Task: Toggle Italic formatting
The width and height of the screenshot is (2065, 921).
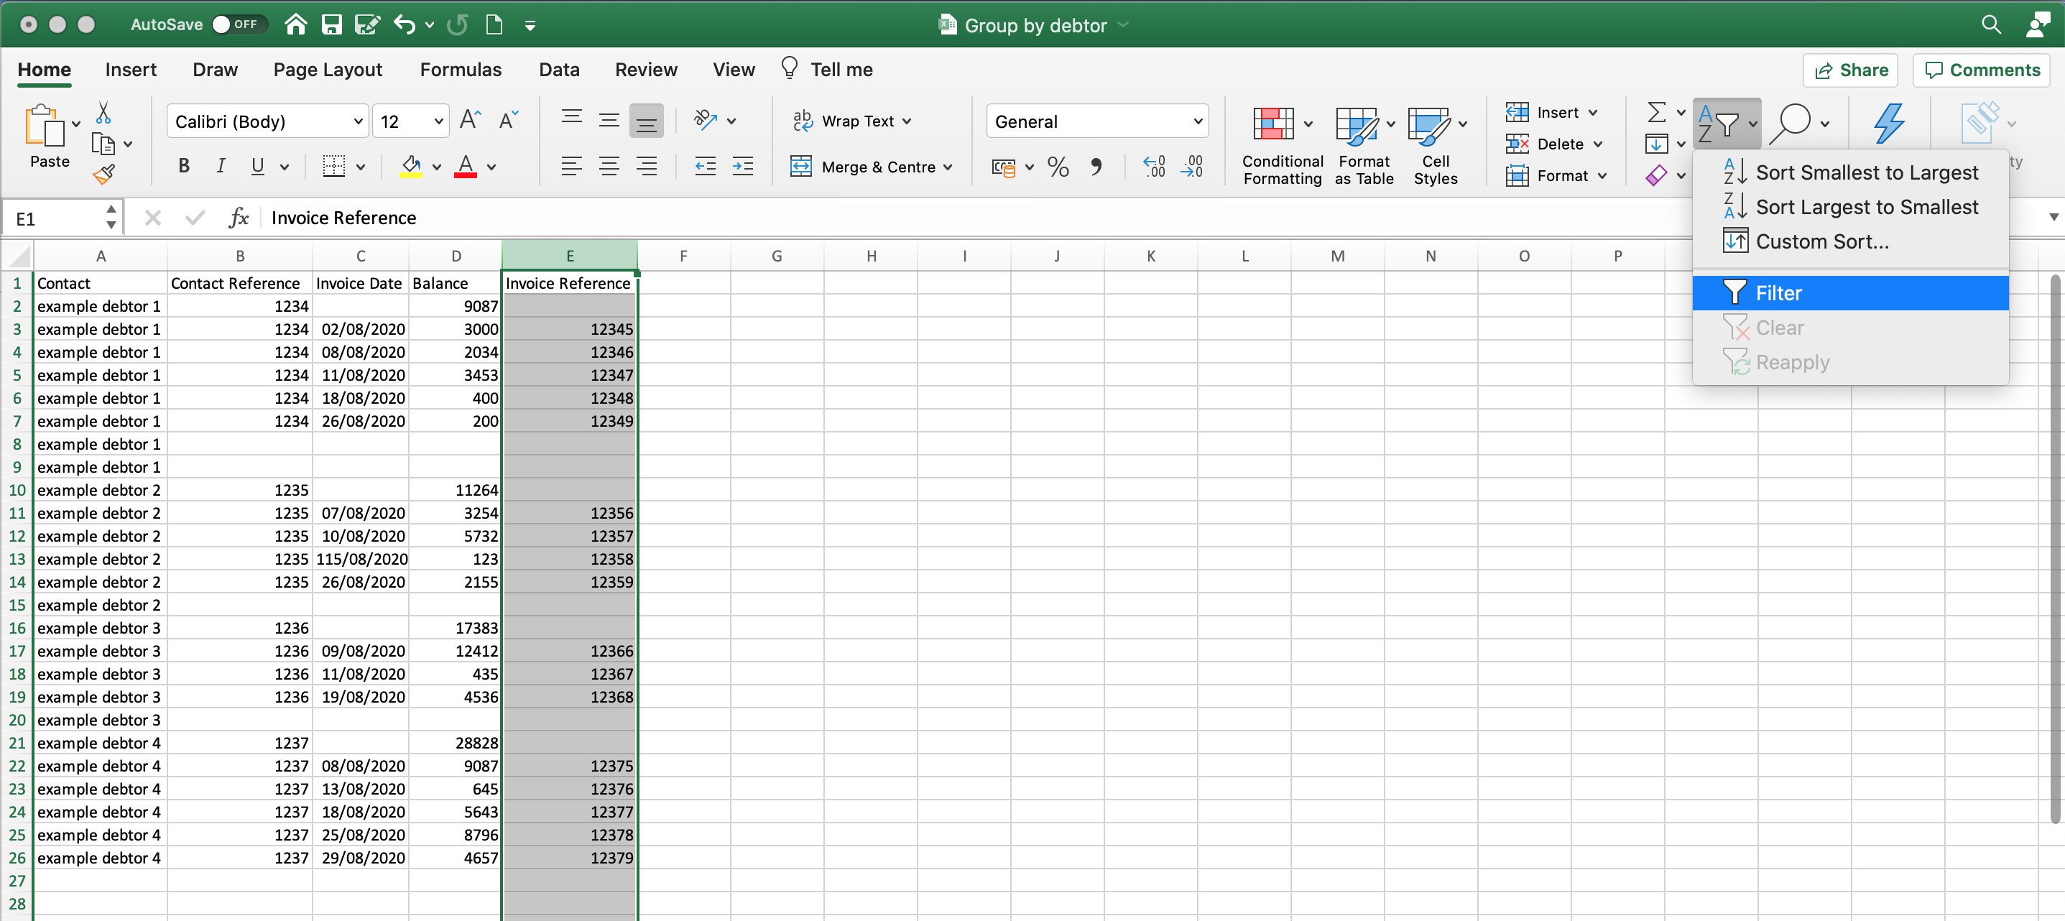Action: 221,167
